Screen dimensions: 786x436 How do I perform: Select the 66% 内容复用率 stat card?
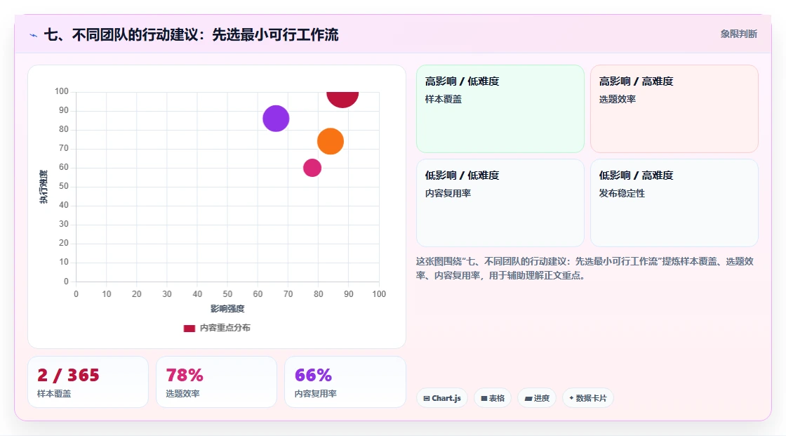(345, 382)
